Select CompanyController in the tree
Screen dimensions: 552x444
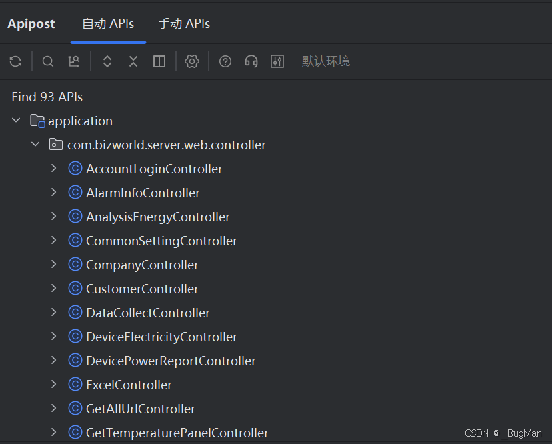142,265
